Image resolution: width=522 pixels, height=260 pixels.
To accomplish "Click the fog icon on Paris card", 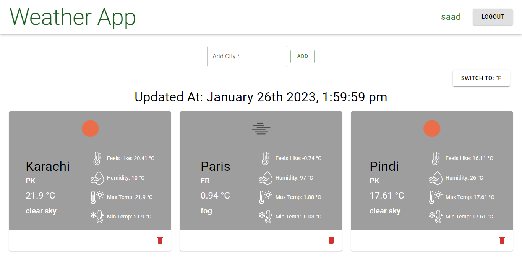I will coord(261,128).
